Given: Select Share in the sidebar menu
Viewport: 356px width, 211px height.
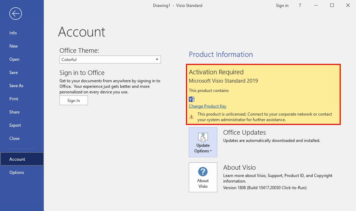Looking at the screenshot, I should pos(14,112).
